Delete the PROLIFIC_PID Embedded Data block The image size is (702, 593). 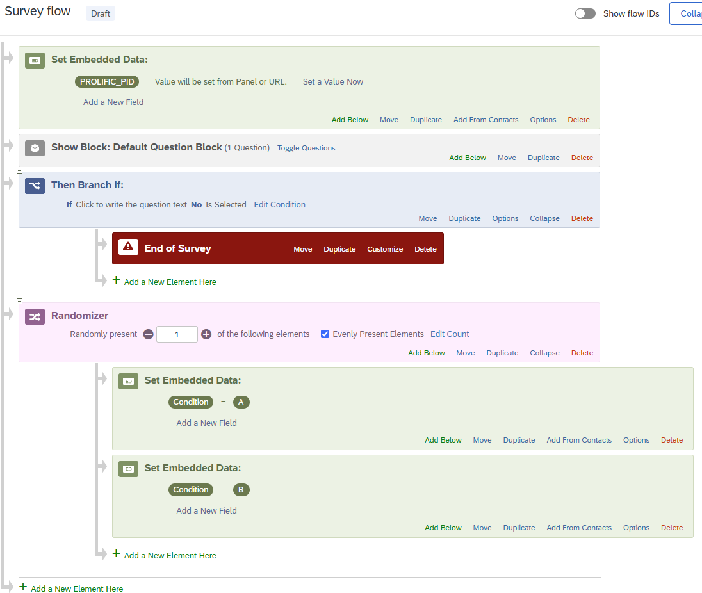tap(578, 120)
